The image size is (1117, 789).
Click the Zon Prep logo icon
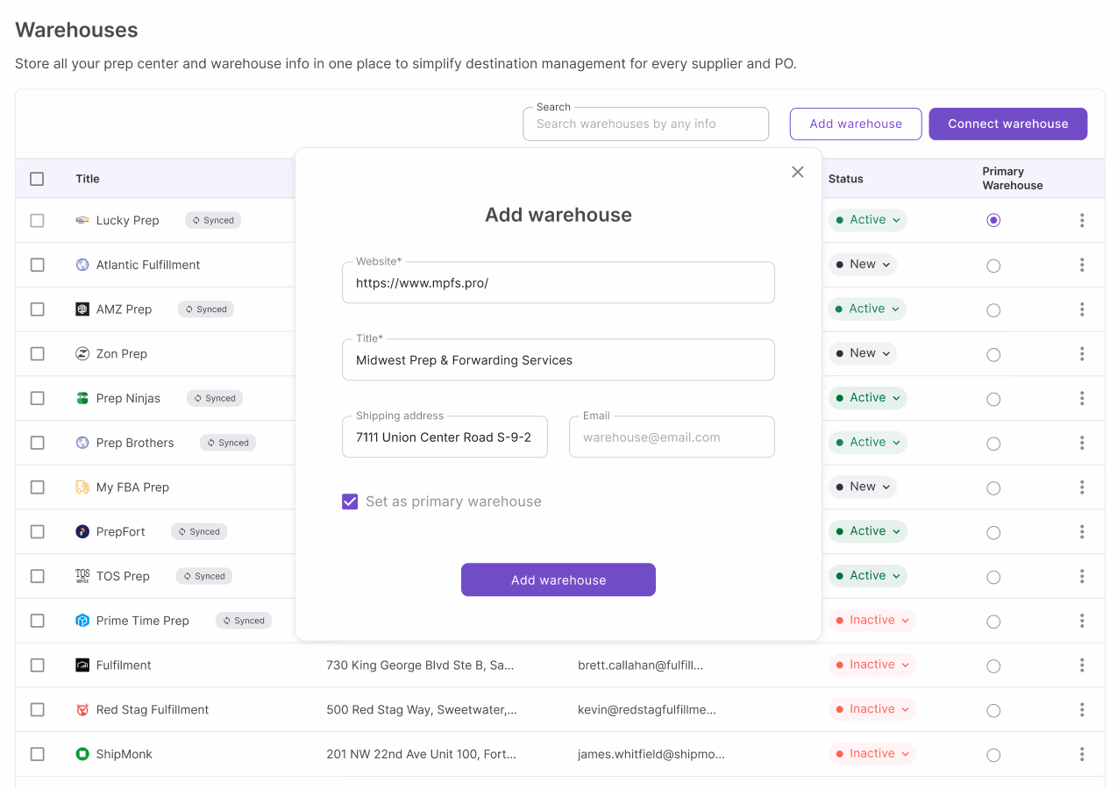click(x=82, y=354)
